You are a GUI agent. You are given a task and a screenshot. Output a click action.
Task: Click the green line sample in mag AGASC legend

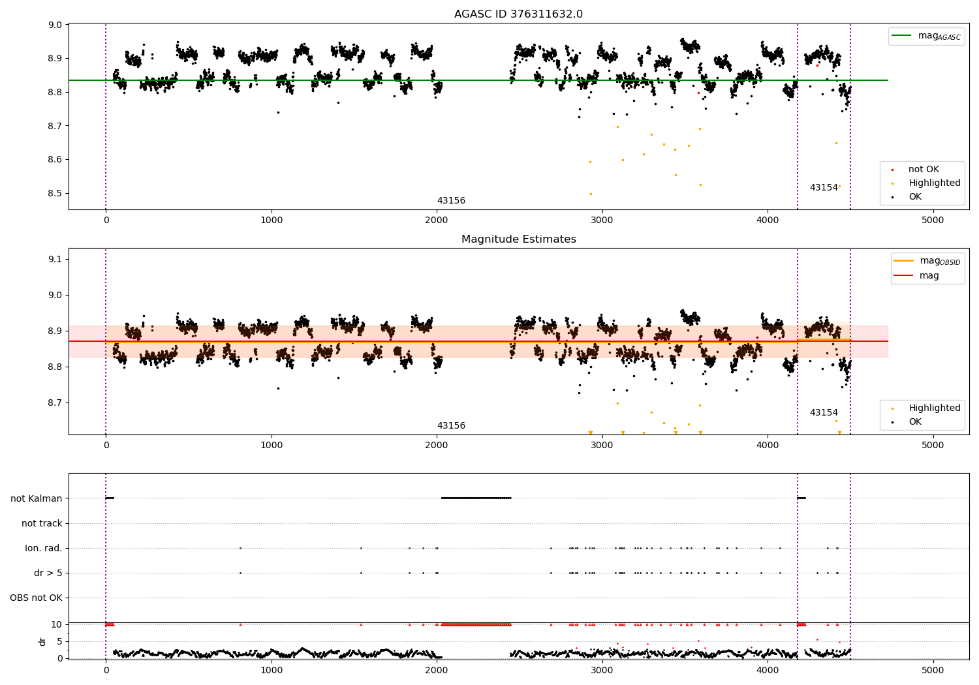[x=902, y=36]
